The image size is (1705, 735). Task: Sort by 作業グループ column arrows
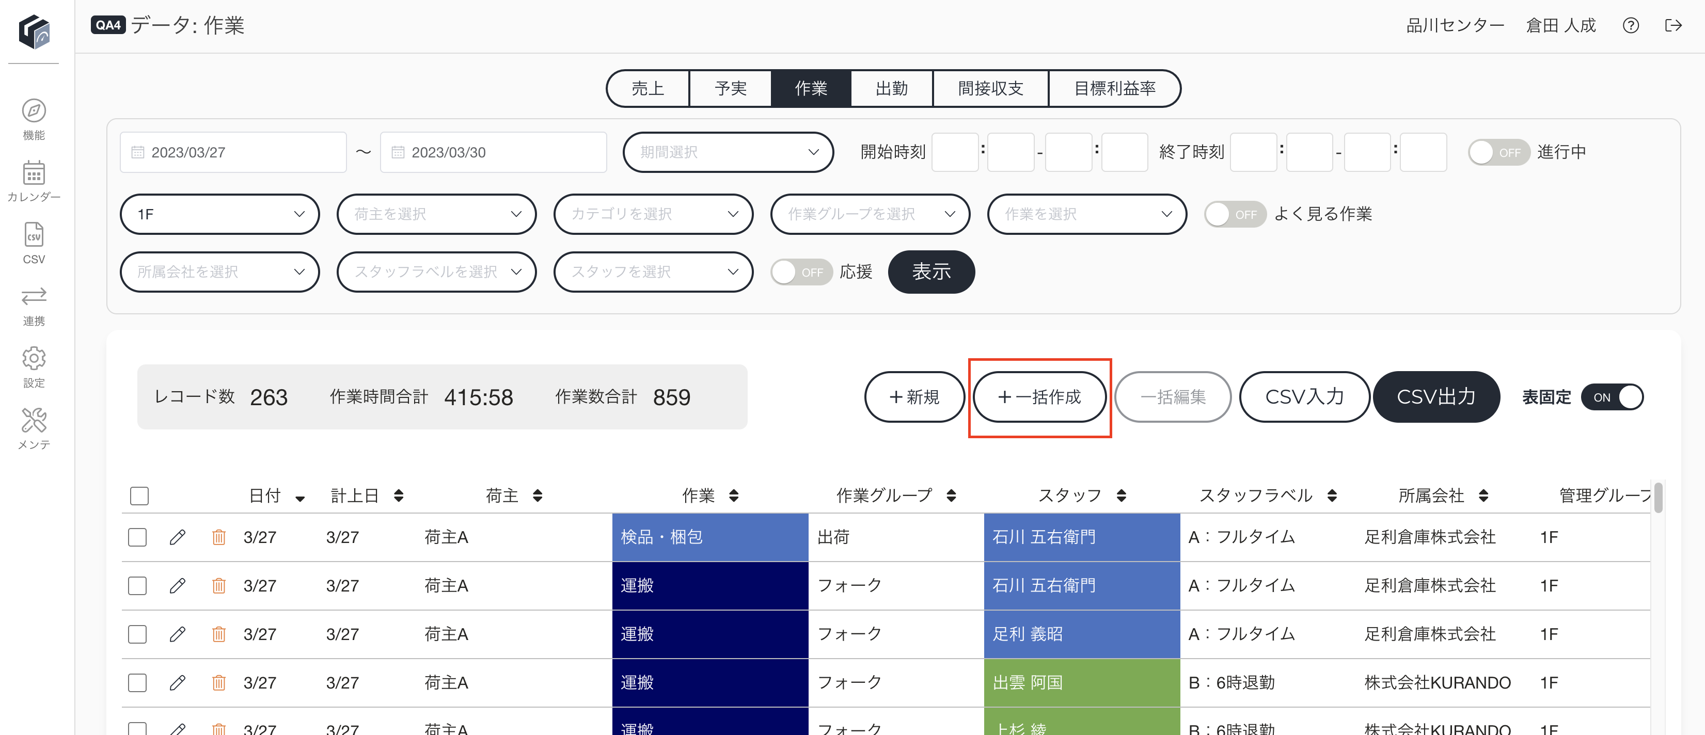pos(951,496)
